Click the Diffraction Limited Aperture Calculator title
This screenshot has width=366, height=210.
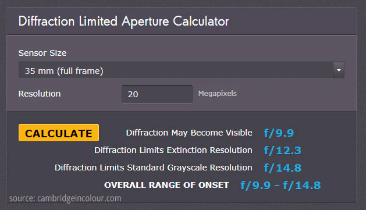[x=123, y=22]
